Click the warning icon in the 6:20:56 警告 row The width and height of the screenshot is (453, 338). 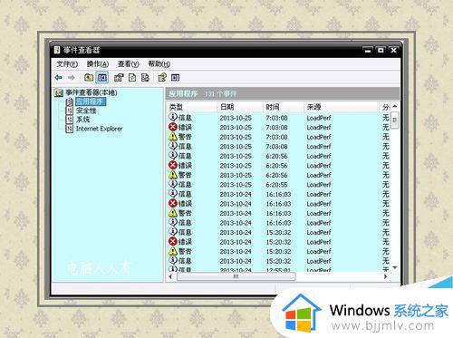[173, 175]
